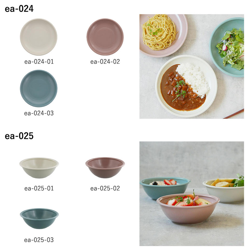Click the ea-025 section heading
This screenshot has height=249, width=249.
click(19, 136)
